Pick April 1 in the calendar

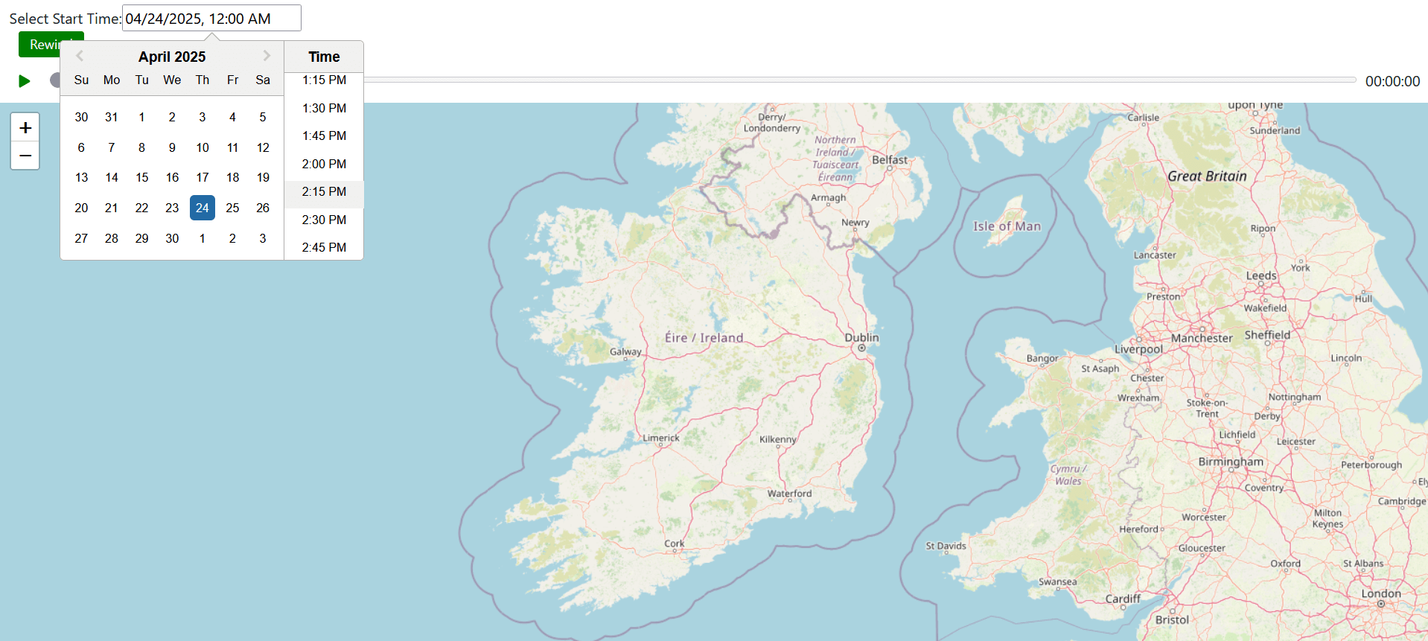(x=141, y=117)
